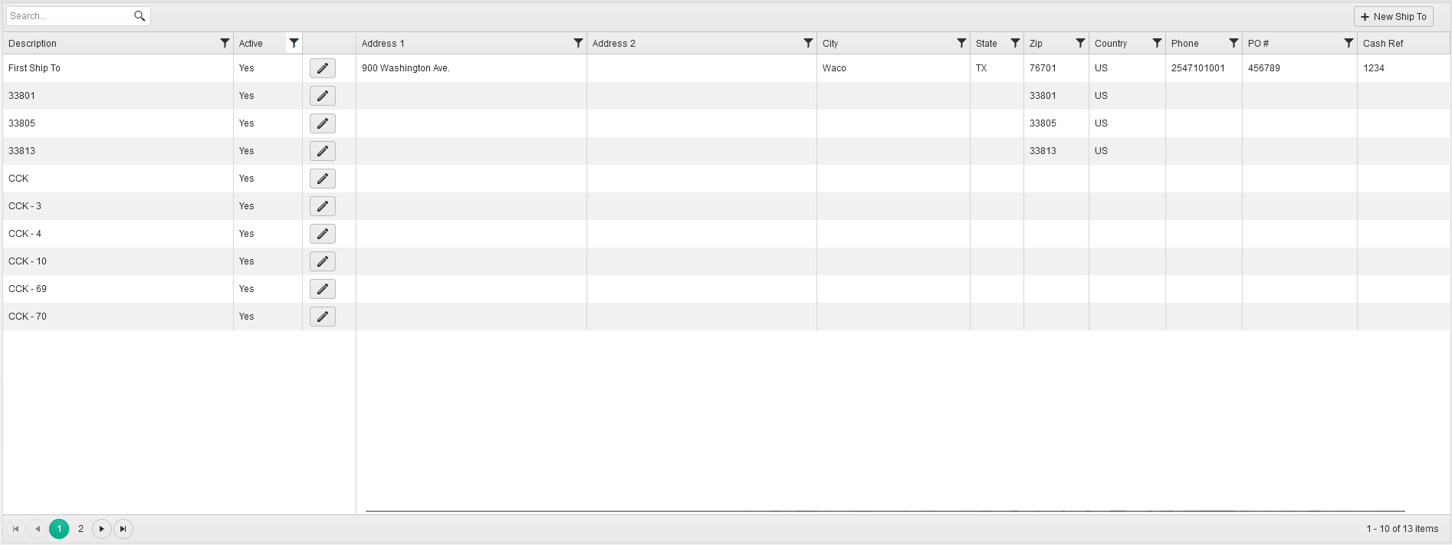Jump to the last page arrow
The height and width of the screenshot is (545, 1452).
point(123,529)
